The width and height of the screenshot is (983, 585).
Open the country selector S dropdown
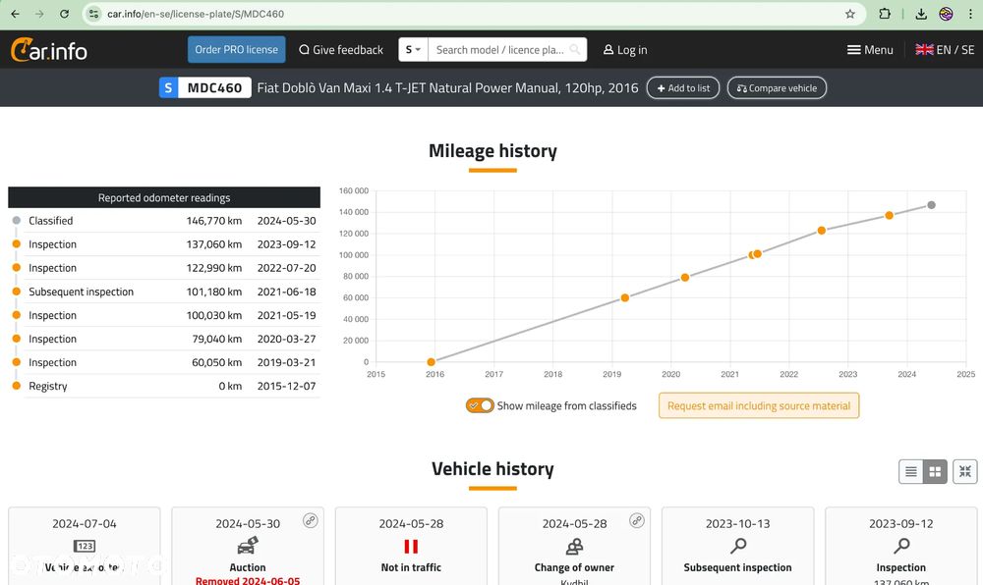[x=413, y=49]
